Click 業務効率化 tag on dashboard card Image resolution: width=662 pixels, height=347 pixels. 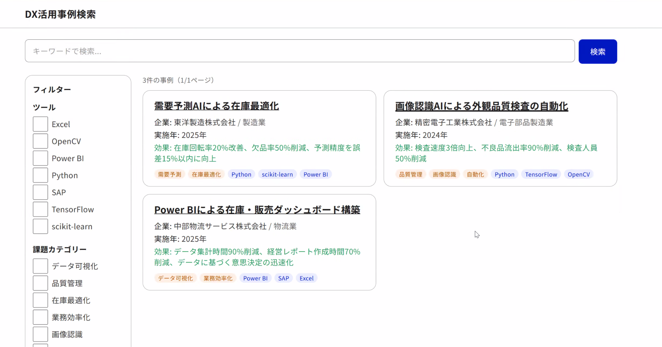pos(218,278)
